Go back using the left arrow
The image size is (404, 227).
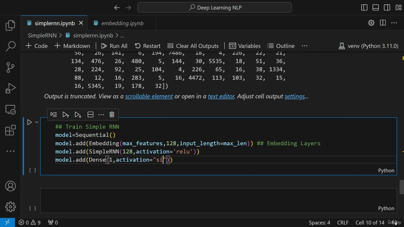point(117,8)
